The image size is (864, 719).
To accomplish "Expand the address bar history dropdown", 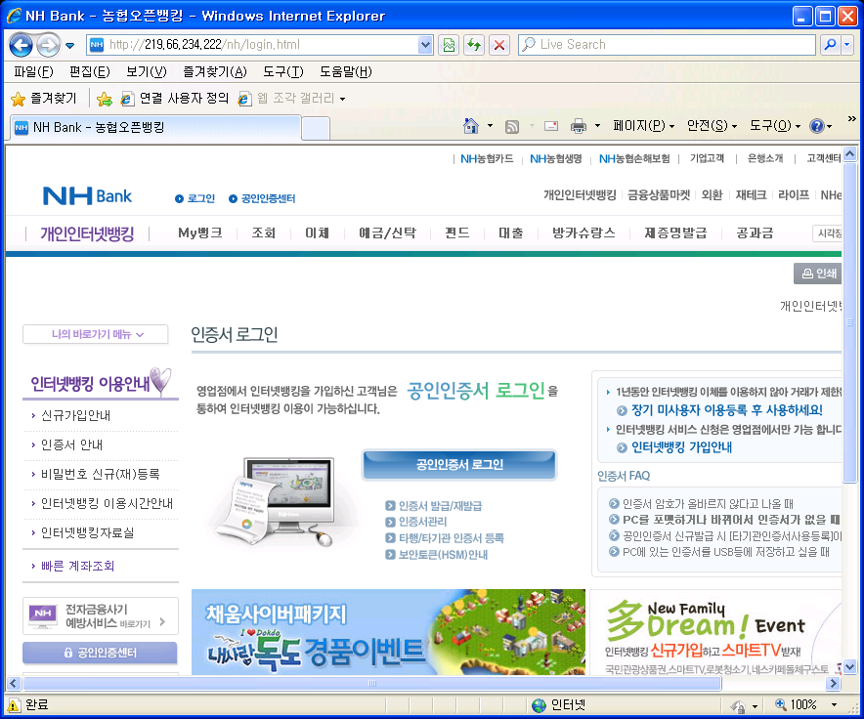I will coord(425,45).
